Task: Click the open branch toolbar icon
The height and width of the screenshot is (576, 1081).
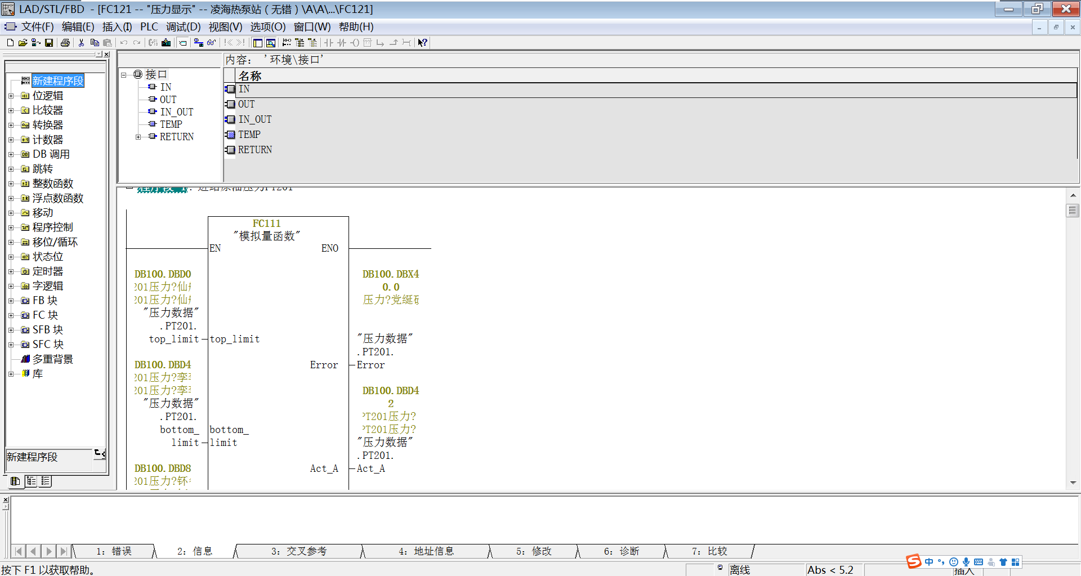Action: click(381, 43)
